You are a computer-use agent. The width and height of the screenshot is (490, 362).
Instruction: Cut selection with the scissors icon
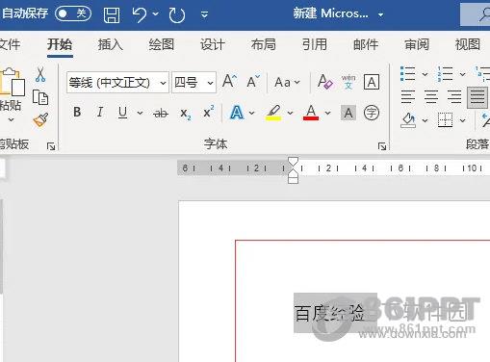pyautogui.click(x=40, y=74)
